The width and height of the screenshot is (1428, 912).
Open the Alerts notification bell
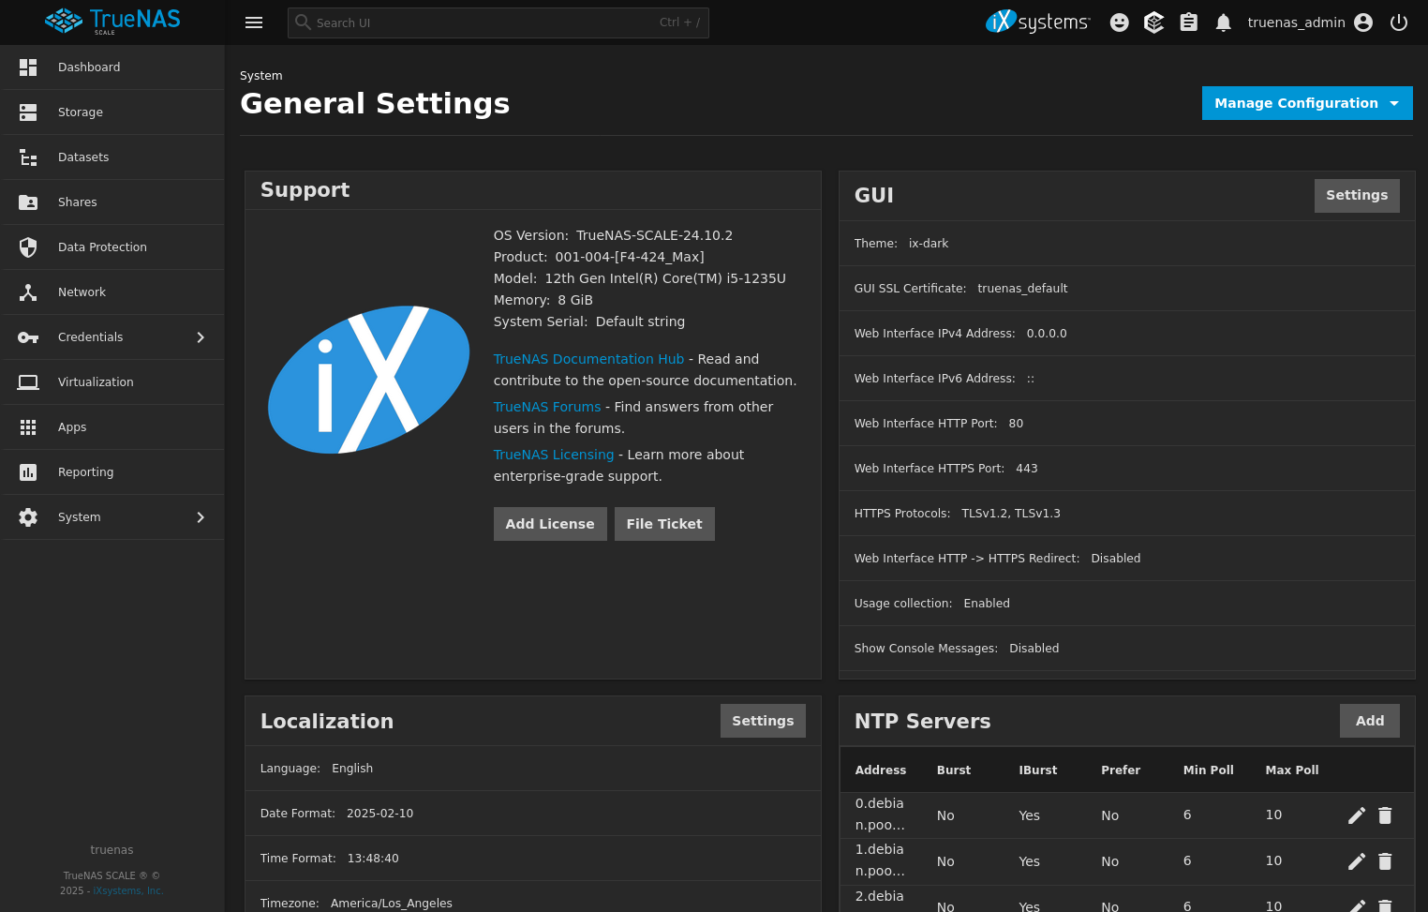[1223, 22]
